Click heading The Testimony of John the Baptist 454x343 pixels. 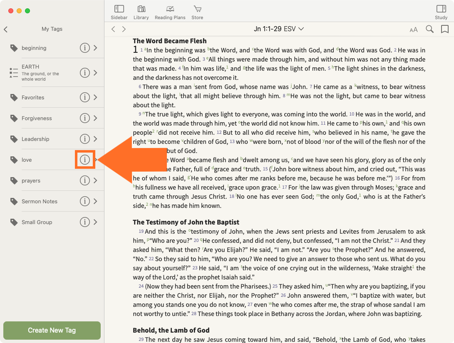(186, 222)
